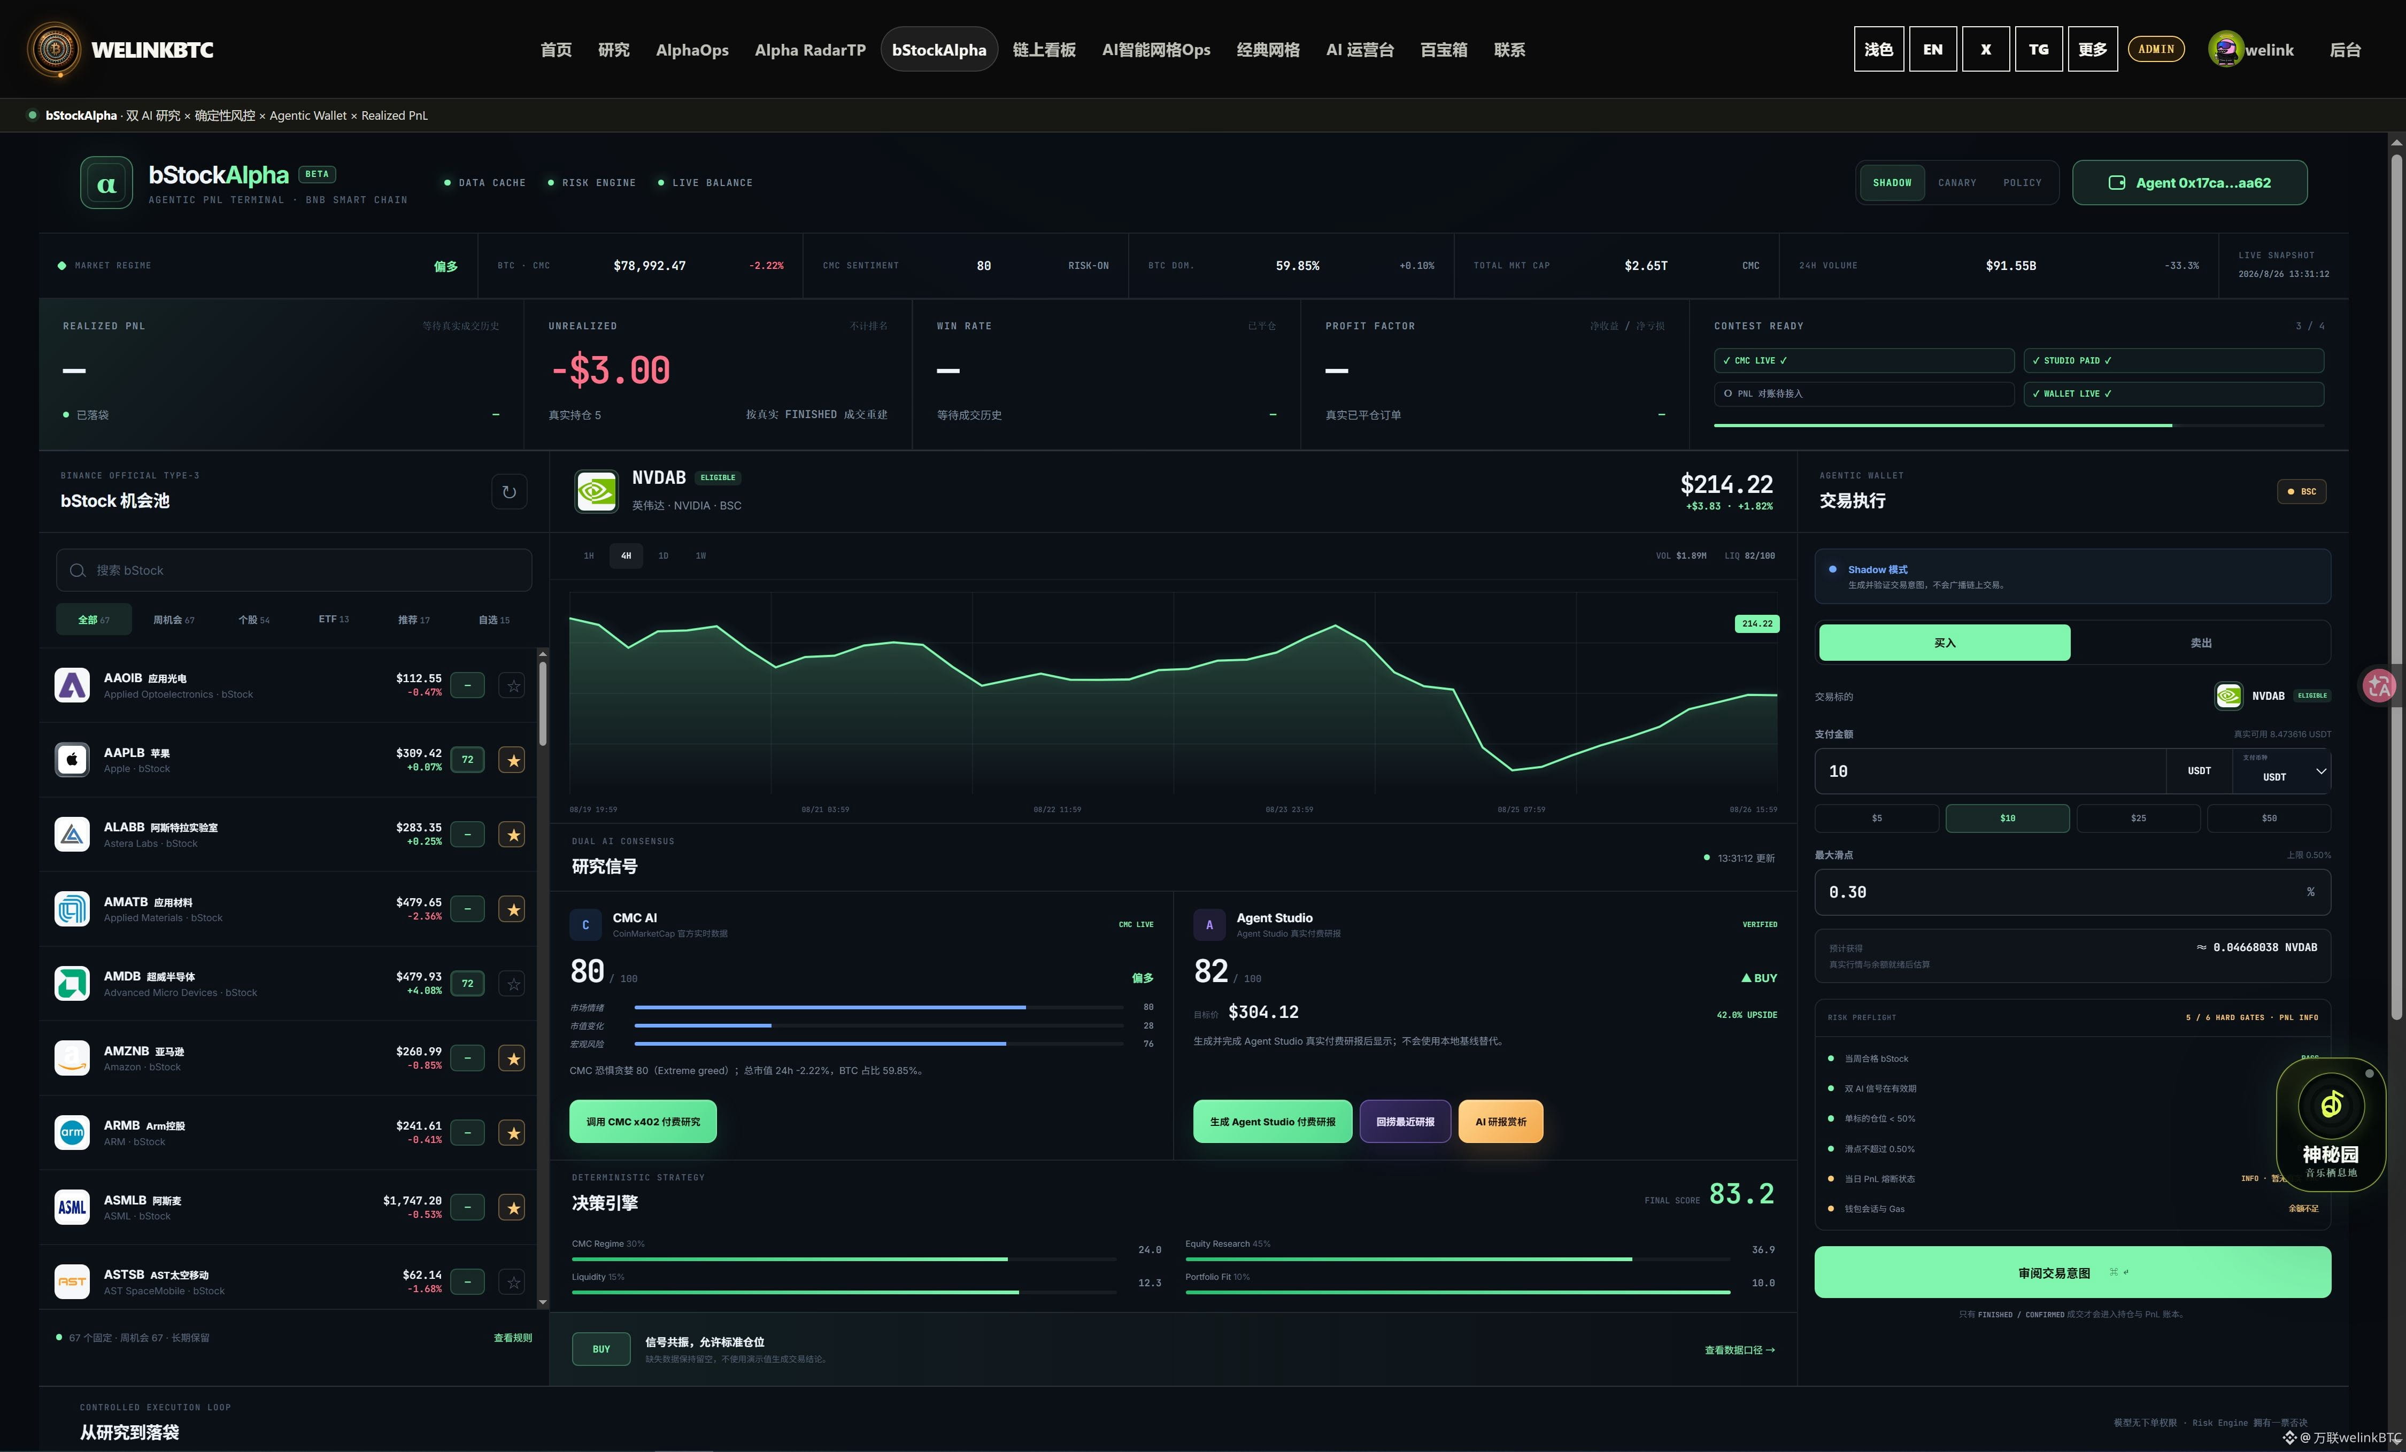This screenshot has width=2406, height=1452.
Task: Toggle the ARMB favorite star
Action: [512, 1133]
